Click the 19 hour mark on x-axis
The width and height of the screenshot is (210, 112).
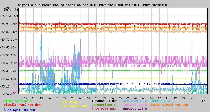[41, 98]
